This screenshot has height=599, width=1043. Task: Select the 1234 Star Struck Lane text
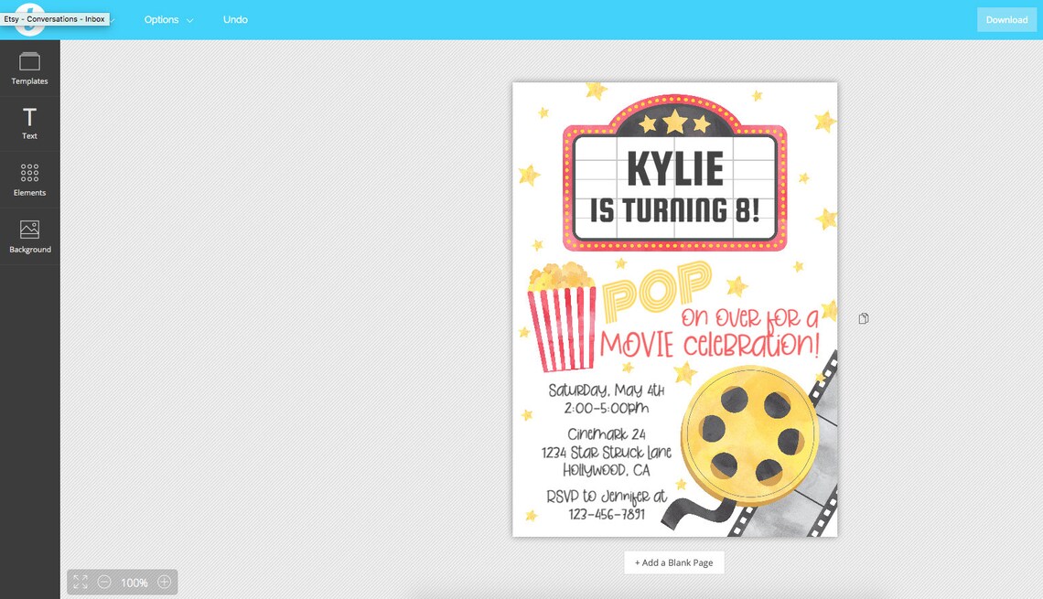[606, 453]
